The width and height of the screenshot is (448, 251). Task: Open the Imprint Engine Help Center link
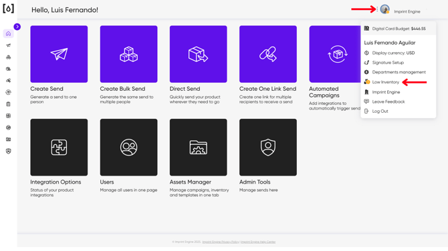pos(258,242)
